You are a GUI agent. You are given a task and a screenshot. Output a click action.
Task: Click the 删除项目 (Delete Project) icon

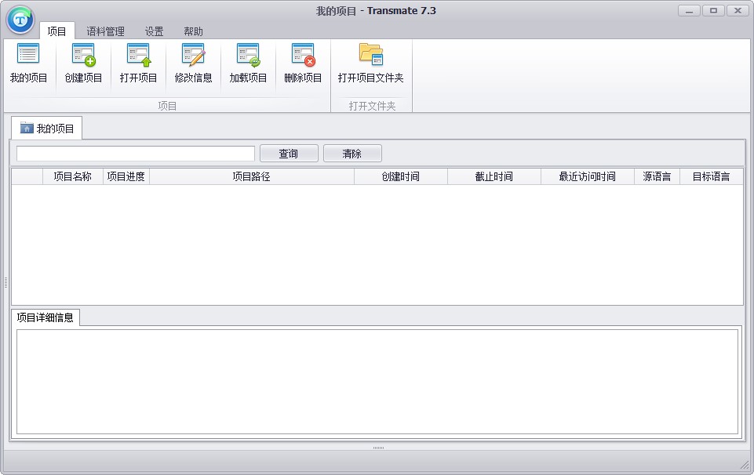pyautogui.click(x=301, y=63)
